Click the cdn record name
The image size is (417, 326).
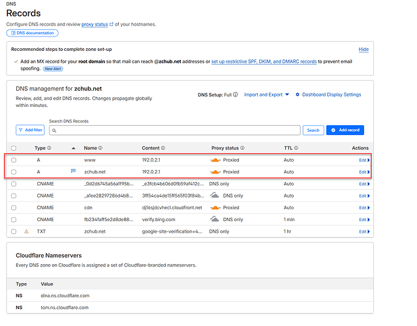[88, 208]
